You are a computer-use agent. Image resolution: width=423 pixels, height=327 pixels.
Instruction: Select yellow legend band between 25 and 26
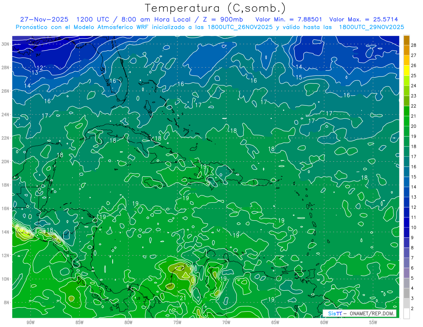coord(406,70)
